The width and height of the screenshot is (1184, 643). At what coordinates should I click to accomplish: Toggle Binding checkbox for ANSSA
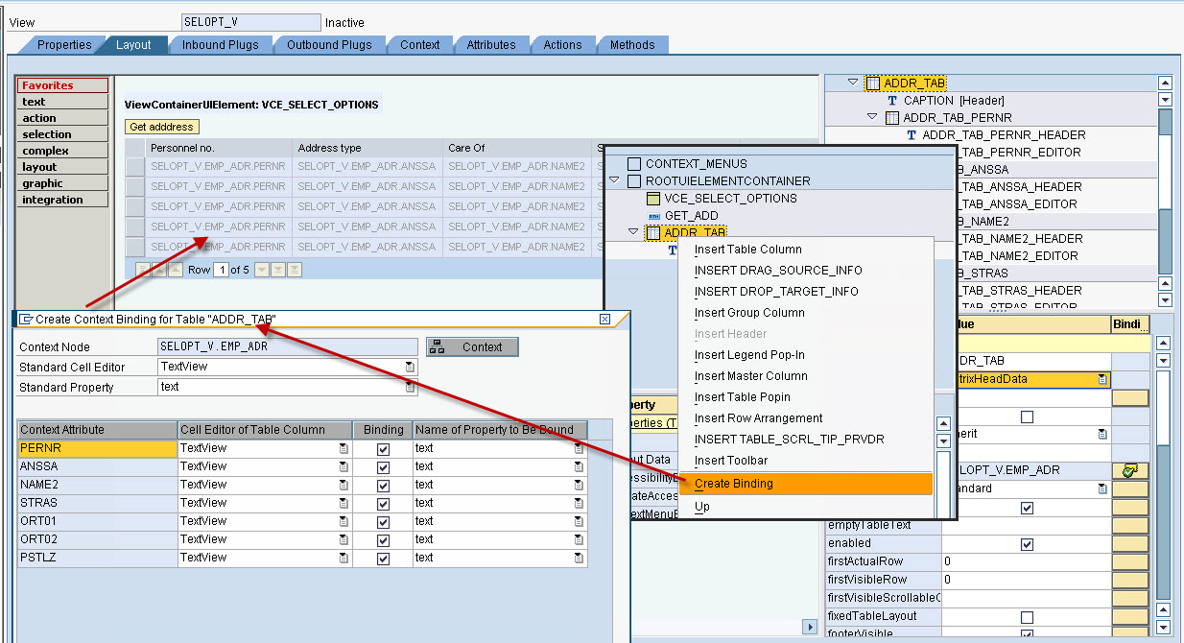(x=384, y=467)
